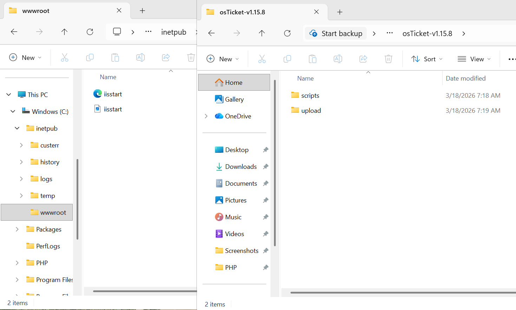Screen dimensions: 516x310
Task: Click Cut in the osTicket toolbar
Action: [x=262, y=59]
